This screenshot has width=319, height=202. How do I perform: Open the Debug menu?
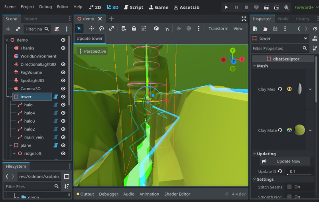click(x=45, y=7)
